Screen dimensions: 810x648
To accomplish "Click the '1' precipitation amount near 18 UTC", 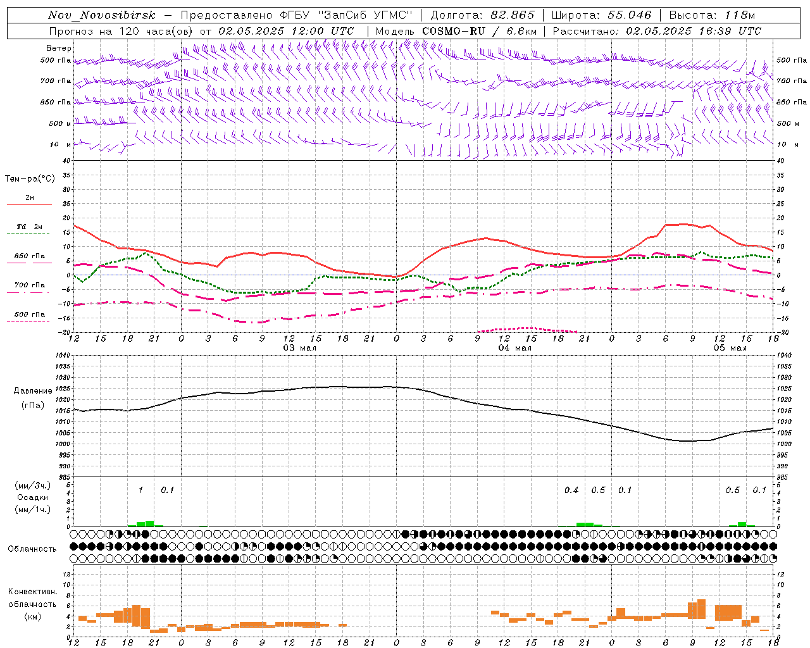I will click(140, 490).
